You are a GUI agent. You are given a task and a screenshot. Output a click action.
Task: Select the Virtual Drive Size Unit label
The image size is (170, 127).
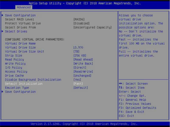25,51
